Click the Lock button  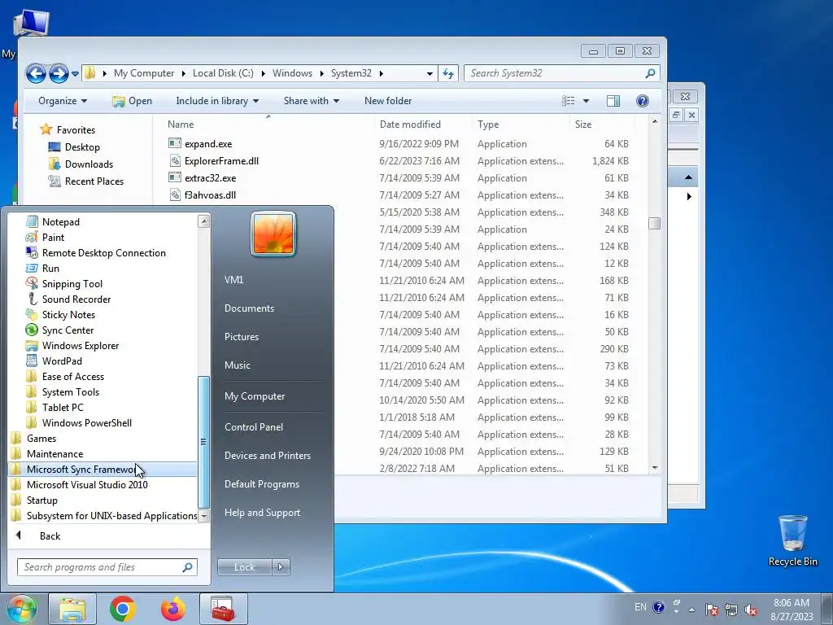pyautogui.click(x=244, y=567)
